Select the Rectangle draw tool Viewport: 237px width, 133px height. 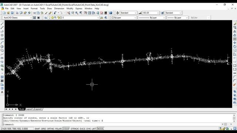(2, 39)
